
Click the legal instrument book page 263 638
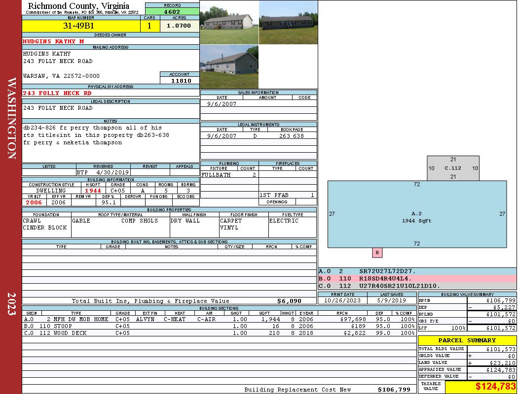click(x=292, y=136)
